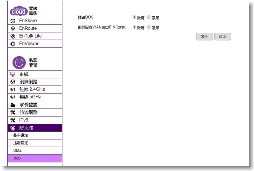Click the 防火牆 shield icon
The image size is (254, 171).
click(x=13, y=128)
